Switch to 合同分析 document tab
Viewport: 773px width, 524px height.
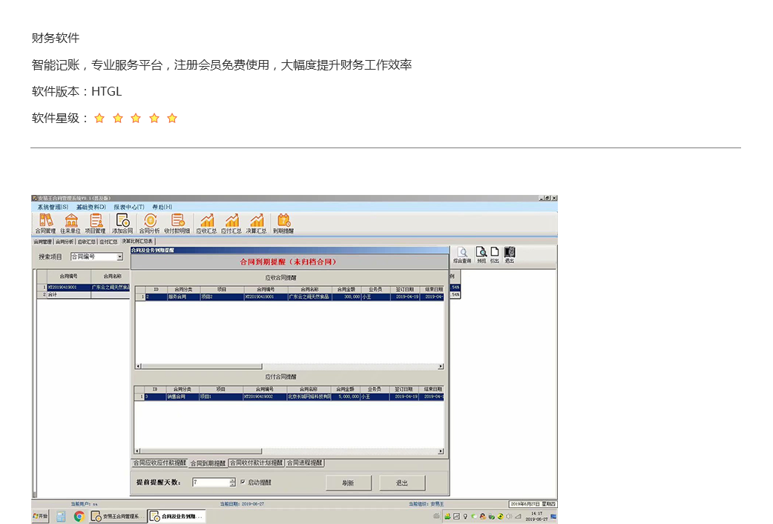[x=64, y=242]
